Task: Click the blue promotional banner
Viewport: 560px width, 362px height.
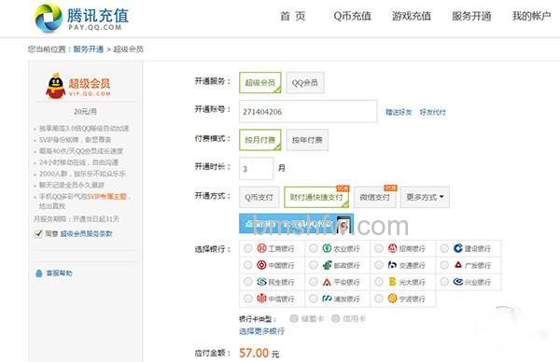Action: 296,224
